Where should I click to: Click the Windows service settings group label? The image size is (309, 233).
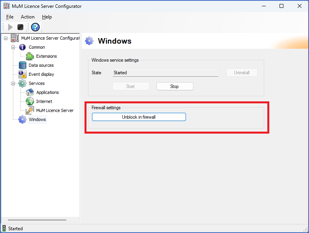click(115, 60)
